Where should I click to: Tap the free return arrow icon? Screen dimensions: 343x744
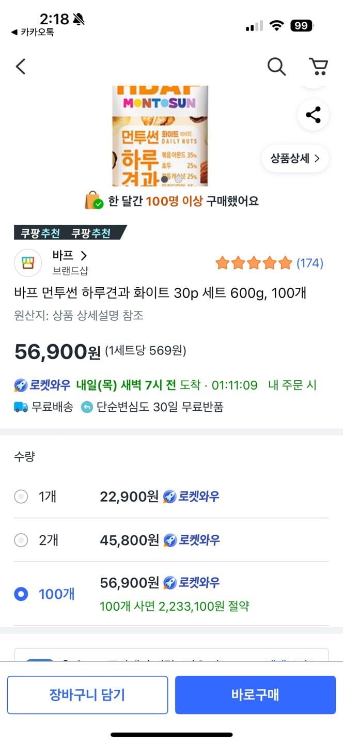tap(87, 407)
